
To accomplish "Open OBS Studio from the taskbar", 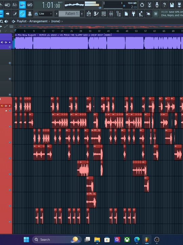I will [x=157, y=240].
